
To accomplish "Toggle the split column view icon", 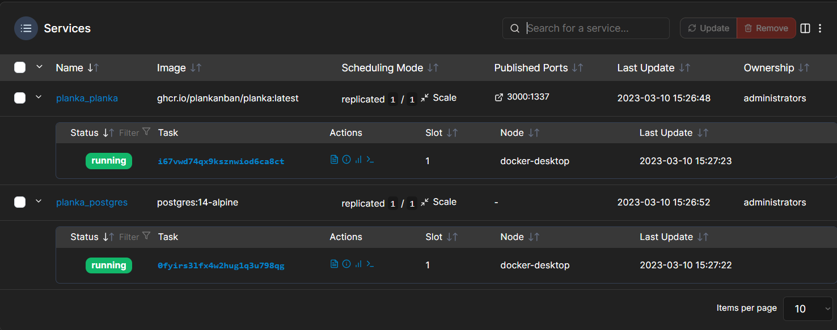I will (x=805, y=28).
